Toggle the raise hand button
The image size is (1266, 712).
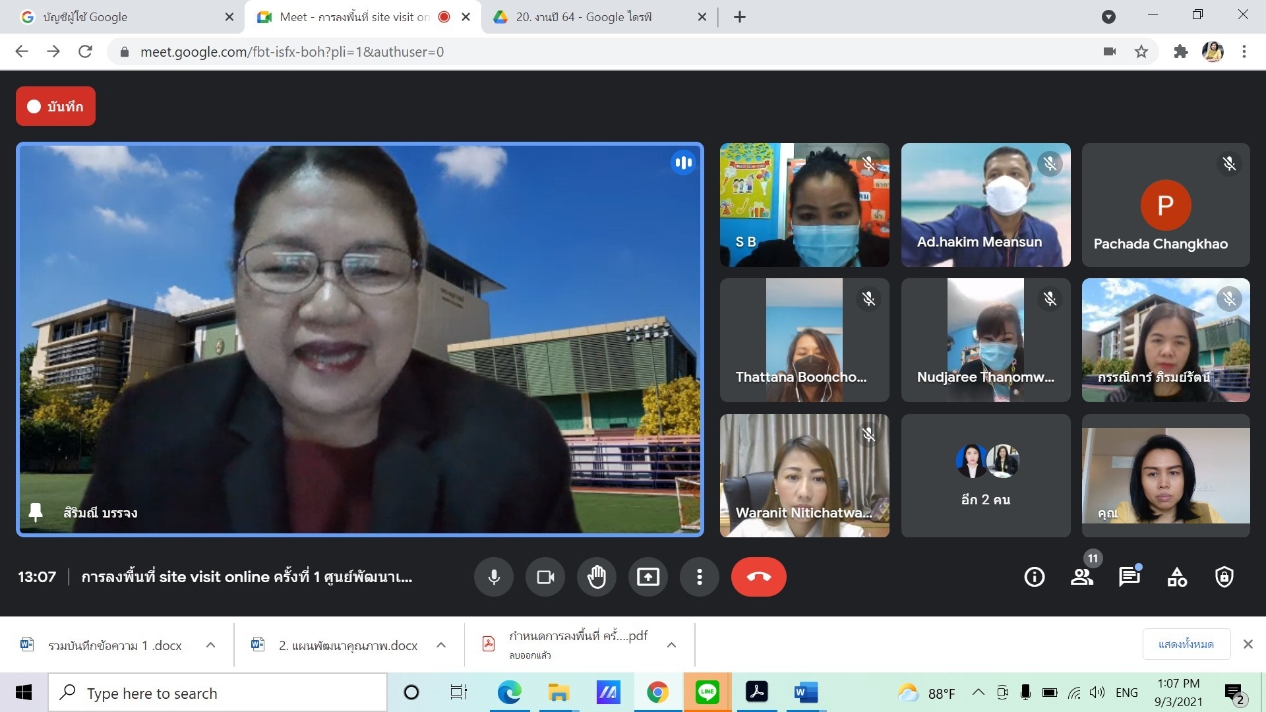pos(597,577)
